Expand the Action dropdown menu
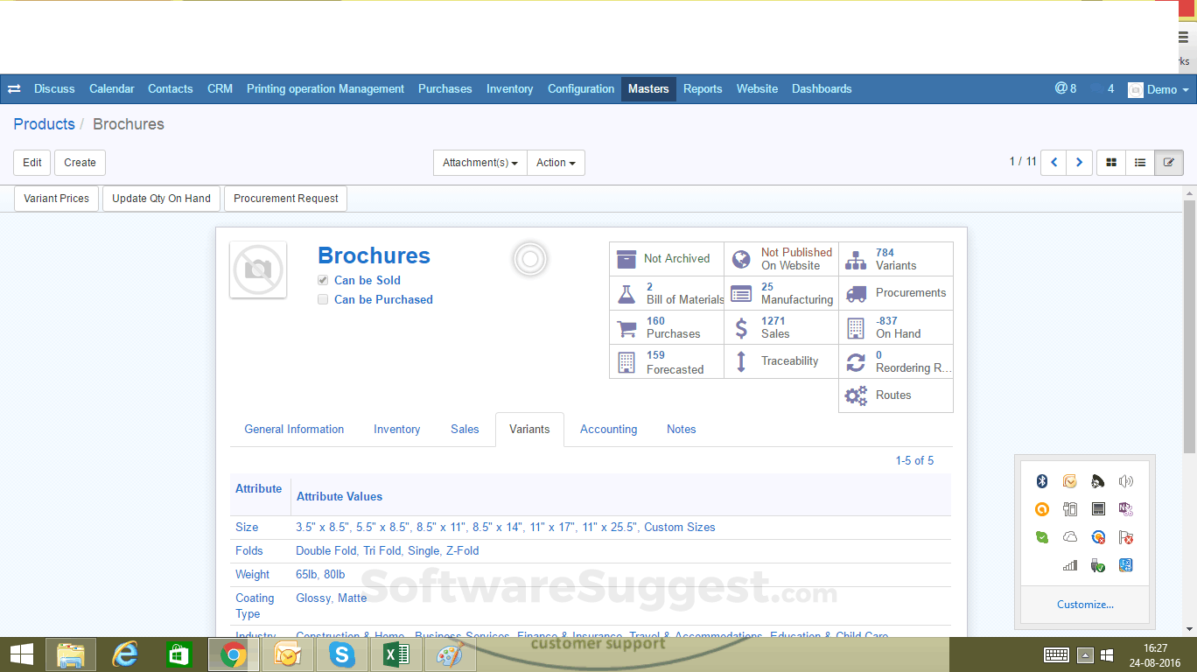The width and height of the screenshot is (1197, 672). [556, 163]
